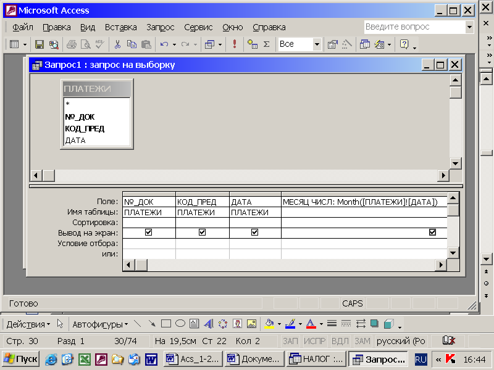
Task: Open the Вставка menu
Action: pyautogui.click(x=120, y=27)
